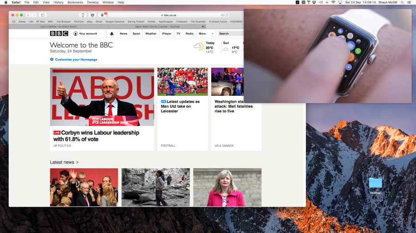
Task: Open Latest news woman in pink jacket thumbnail
Action: pyautogui.click(x=227, y=187)
